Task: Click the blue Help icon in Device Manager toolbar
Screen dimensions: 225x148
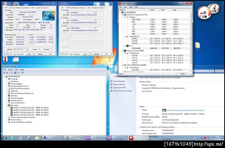Action: tap(15, 73)
